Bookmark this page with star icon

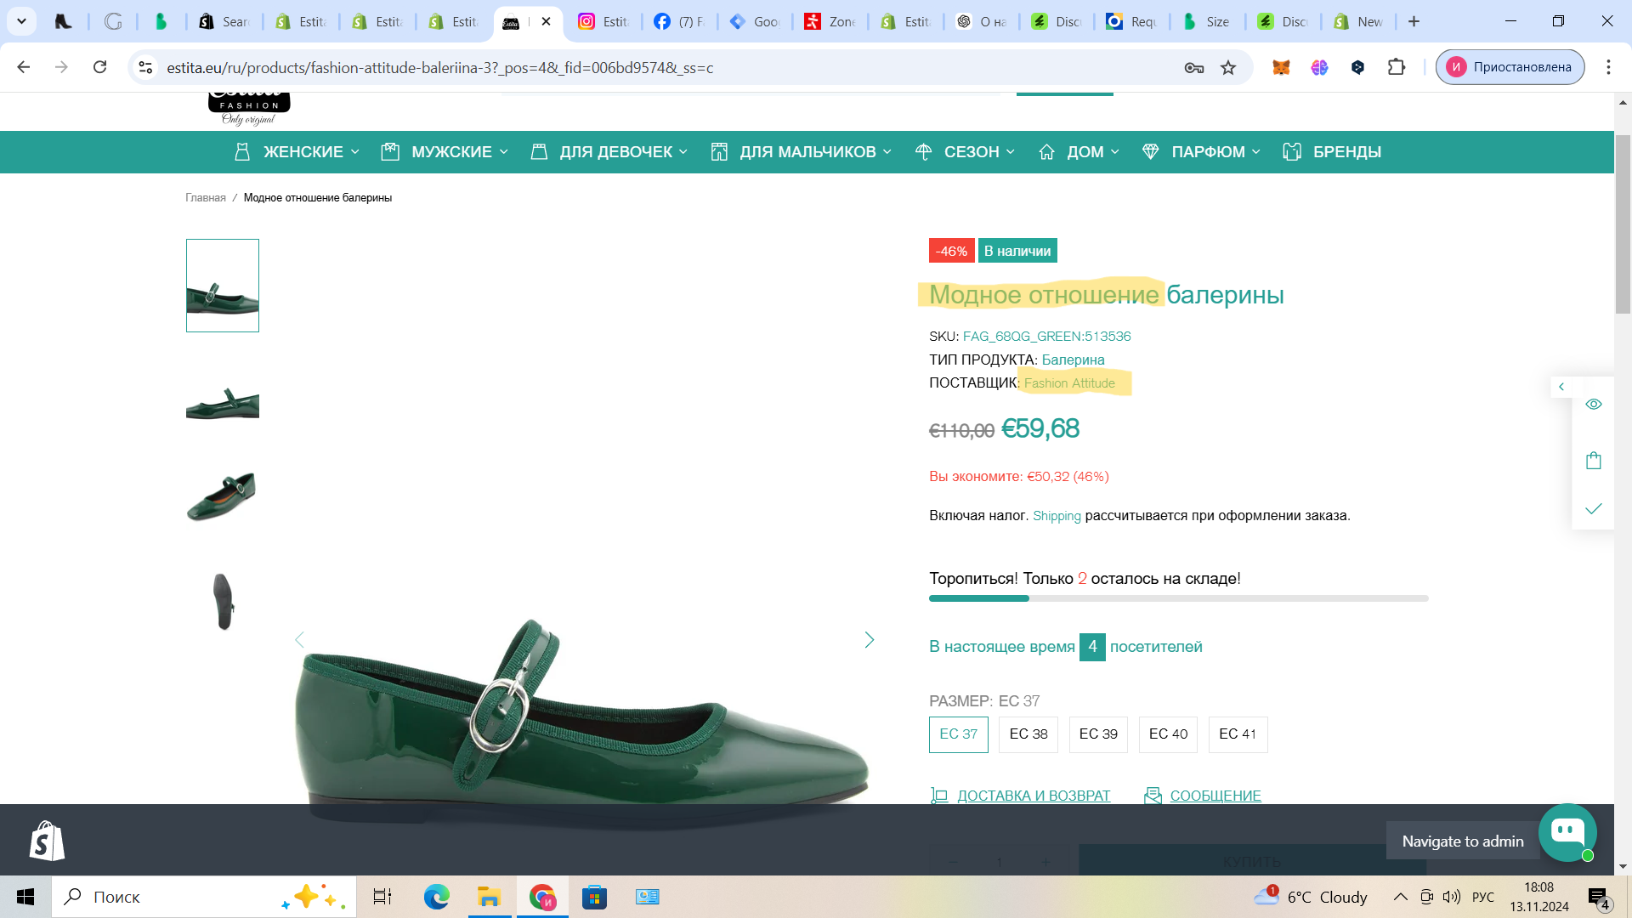point(1228,67)
